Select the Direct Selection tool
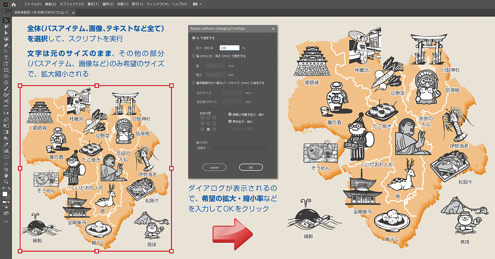 [5, 26]
